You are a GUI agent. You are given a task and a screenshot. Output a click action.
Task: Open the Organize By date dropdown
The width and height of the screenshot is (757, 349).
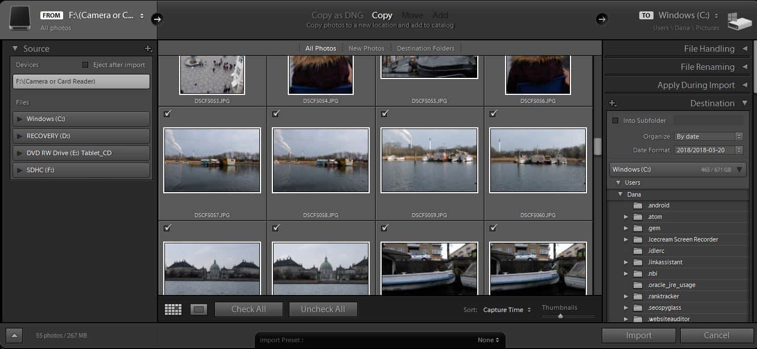pos(708,136)
